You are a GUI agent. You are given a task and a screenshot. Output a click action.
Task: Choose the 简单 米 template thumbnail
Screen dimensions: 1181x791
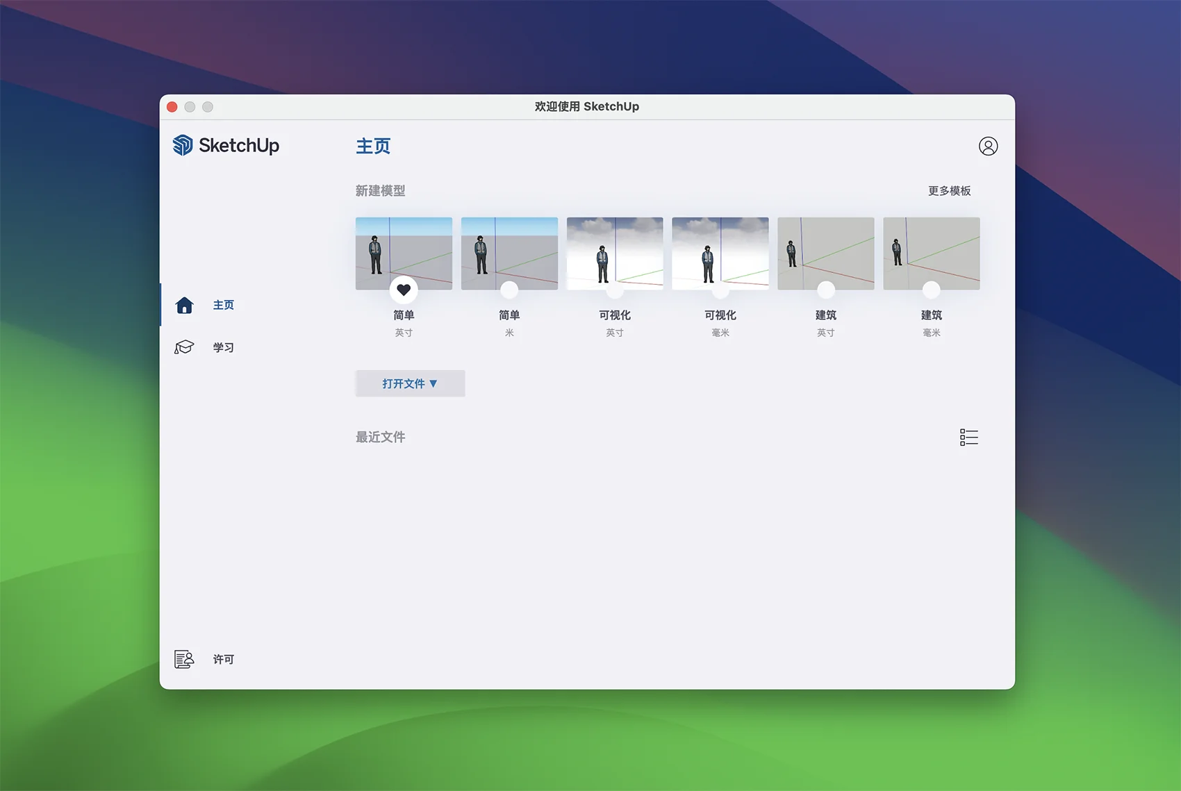click(x=509, y=253)
